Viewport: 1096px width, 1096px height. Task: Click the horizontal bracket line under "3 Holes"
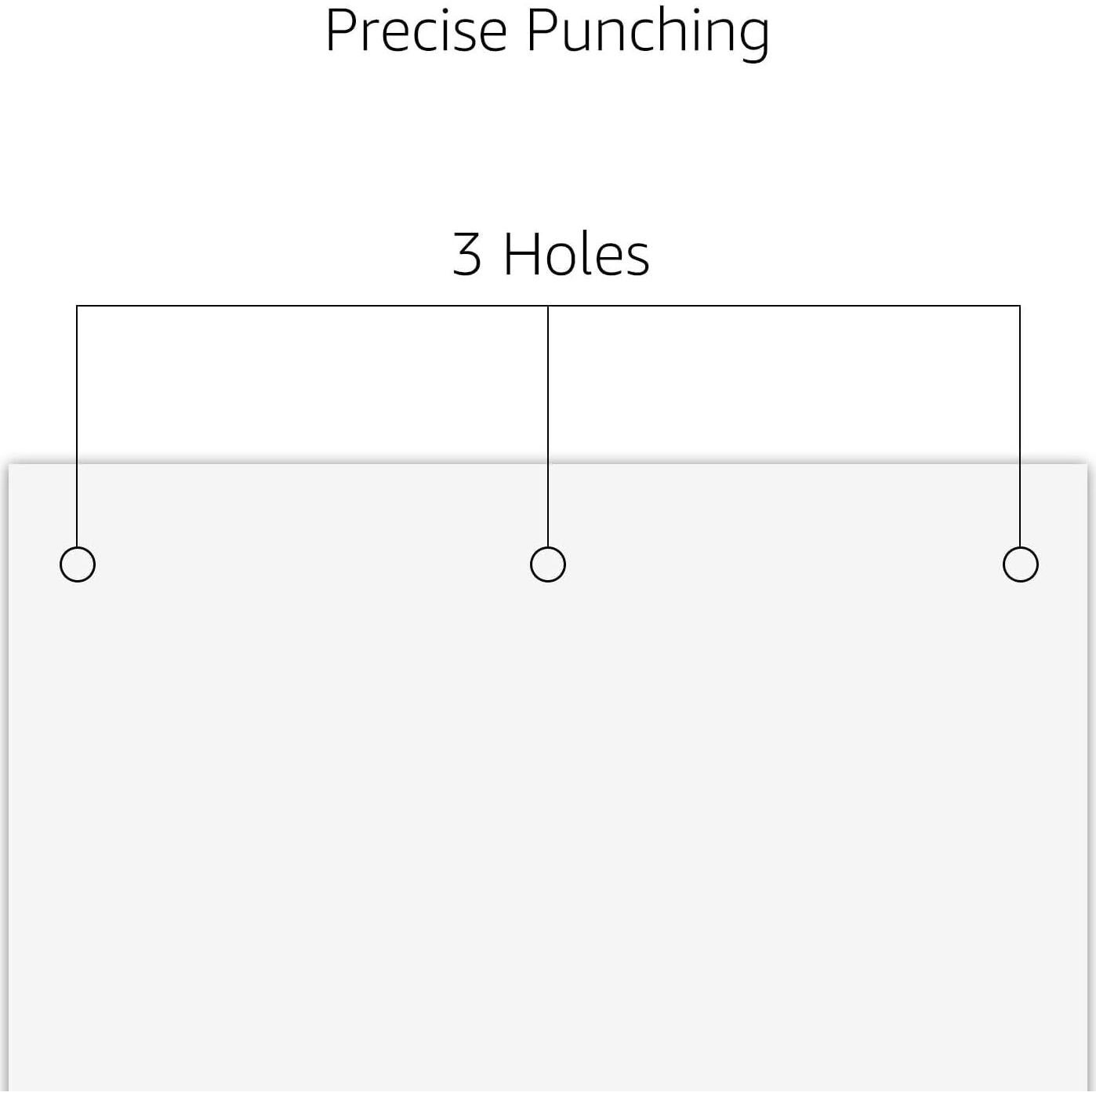(x=314, y=306)
